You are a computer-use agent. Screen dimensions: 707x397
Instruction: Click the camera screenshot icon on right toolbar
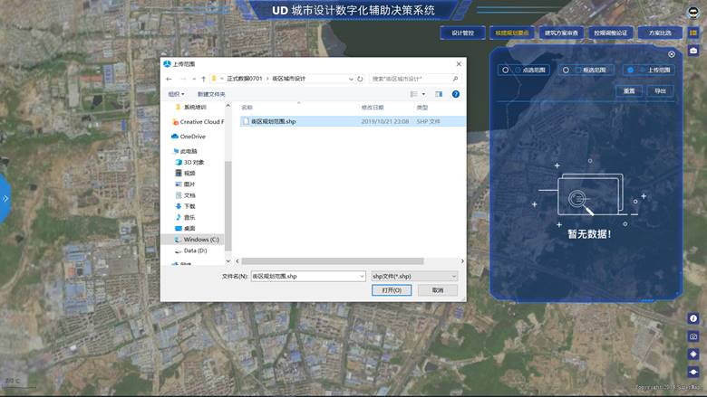tap(693, 336)
